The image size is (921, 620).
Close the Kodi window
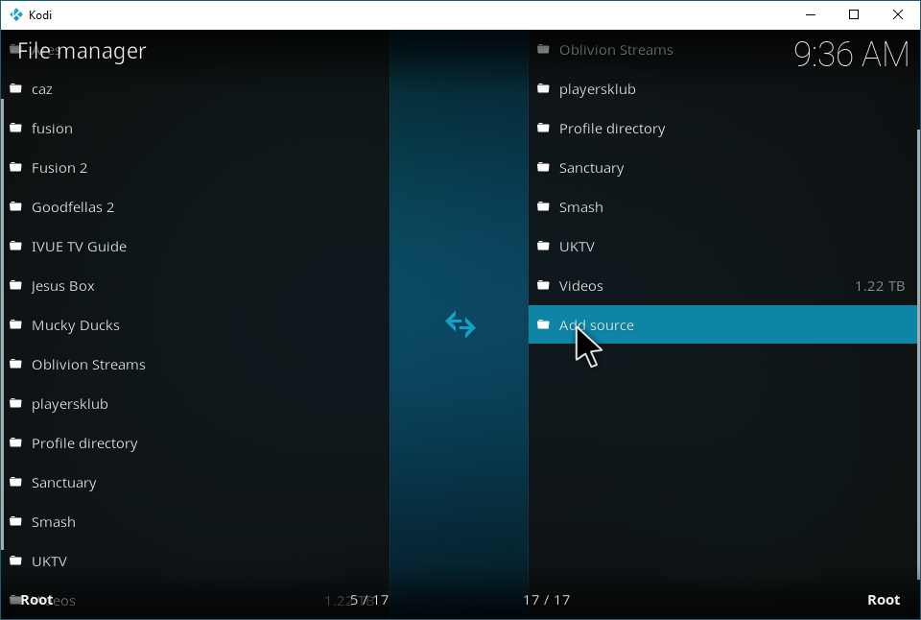pos(898,14)
